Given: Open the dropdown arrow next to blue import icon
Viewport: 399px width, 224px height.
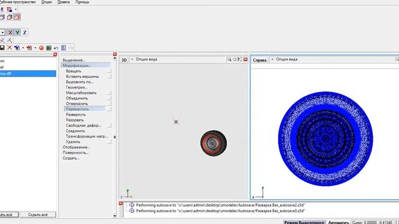Looking at the screenshot, I should 23,48.
